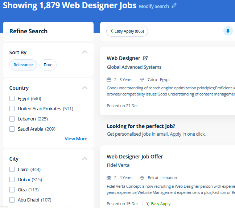
Task: Click the bell alert icon
Action: pyautogui.click(x=228, y=31)
